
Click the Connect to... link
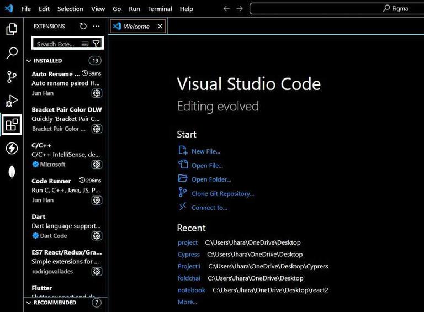[x=209, y=208]
